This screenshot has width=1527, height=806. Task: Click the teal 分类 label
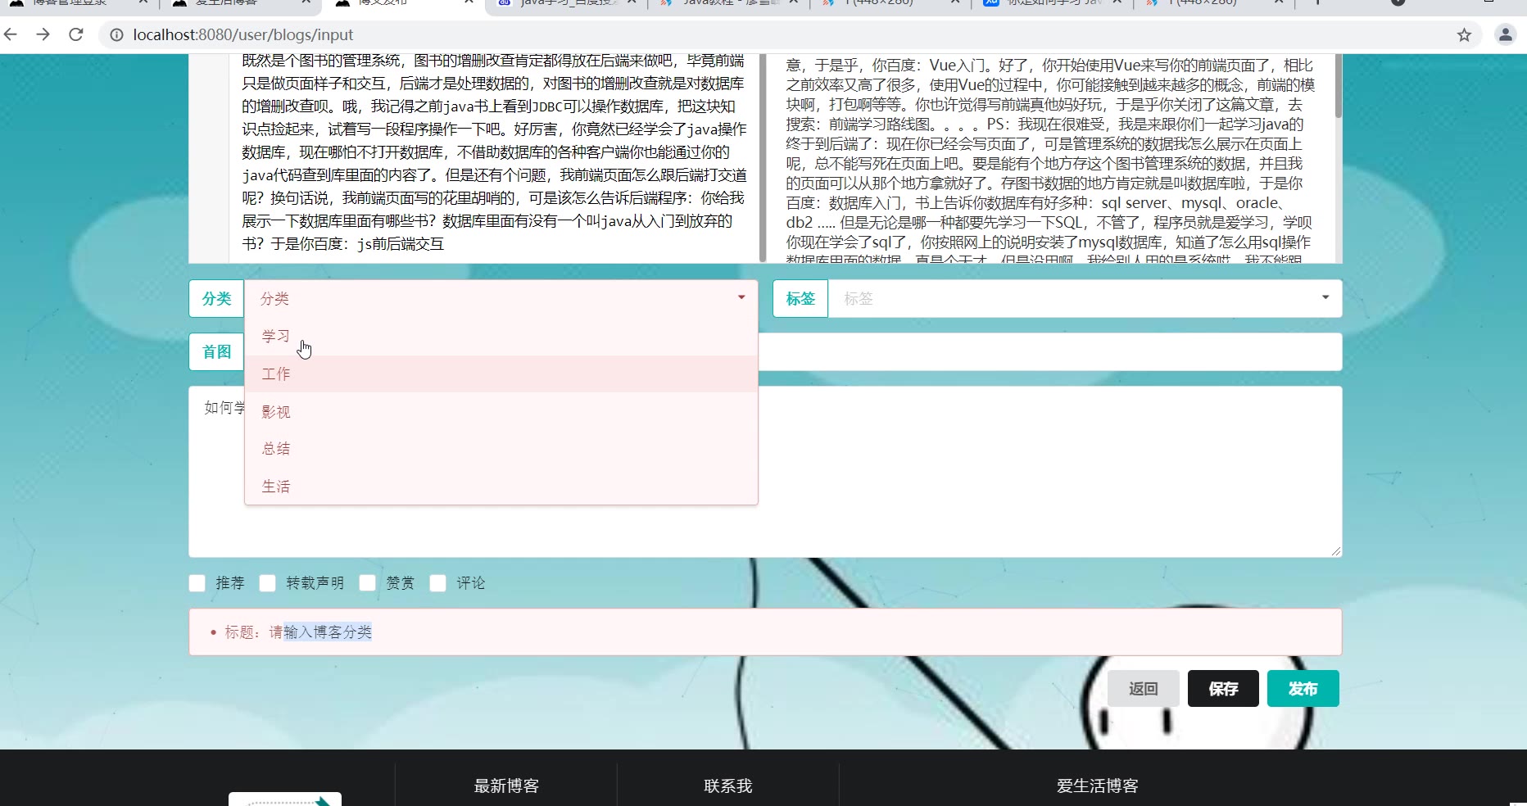coord(216,299)
